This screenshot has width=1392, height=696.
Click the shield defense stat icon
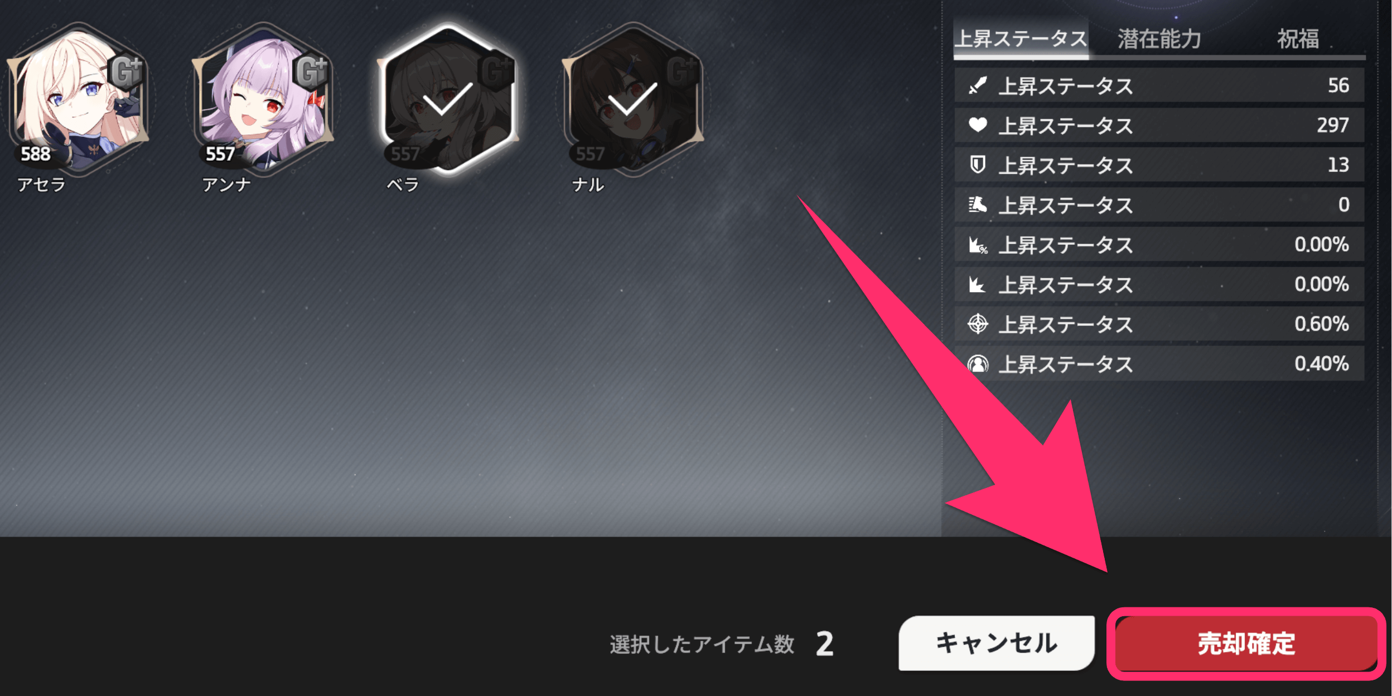click(x=977, y=165)
